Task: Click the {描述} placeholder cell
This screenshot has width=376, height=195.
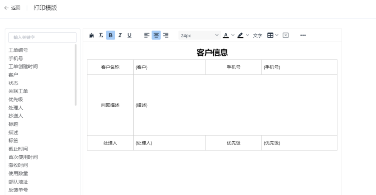Action: pyautogui.click(x=235, y=105)
